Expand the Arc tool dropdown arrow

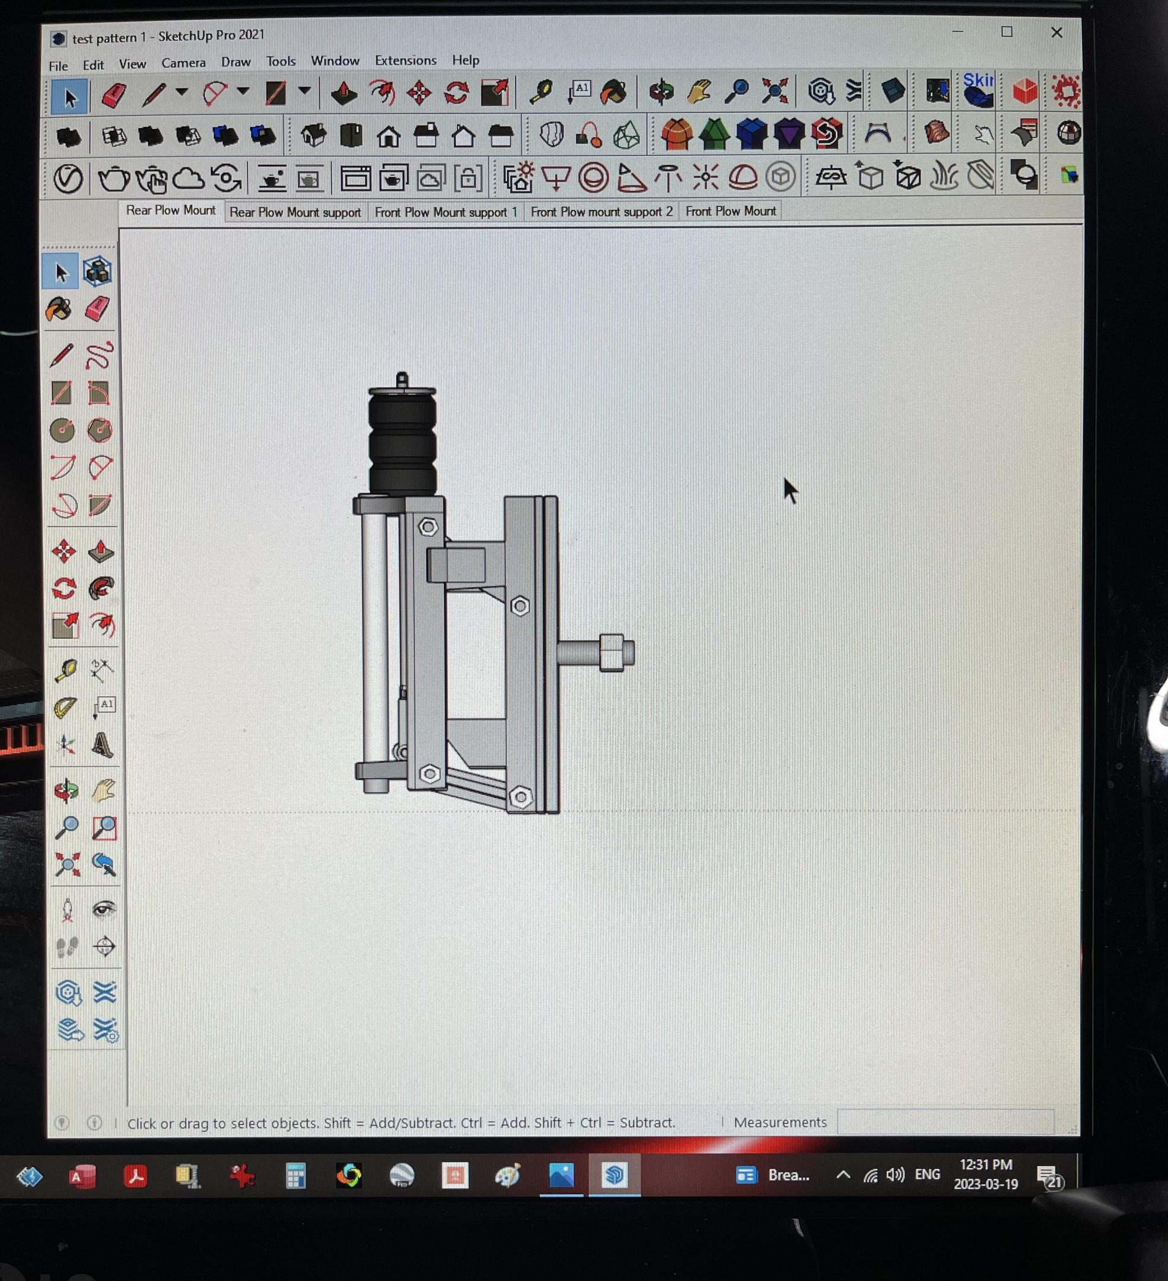click(243, 91)
